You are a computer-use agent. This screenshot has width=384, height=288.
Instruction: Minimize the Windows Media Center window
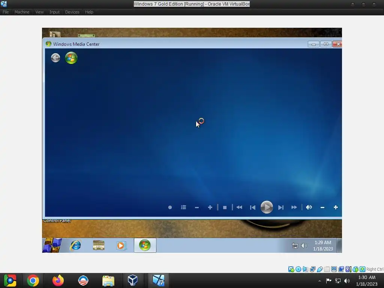click(x=313, y=44)
